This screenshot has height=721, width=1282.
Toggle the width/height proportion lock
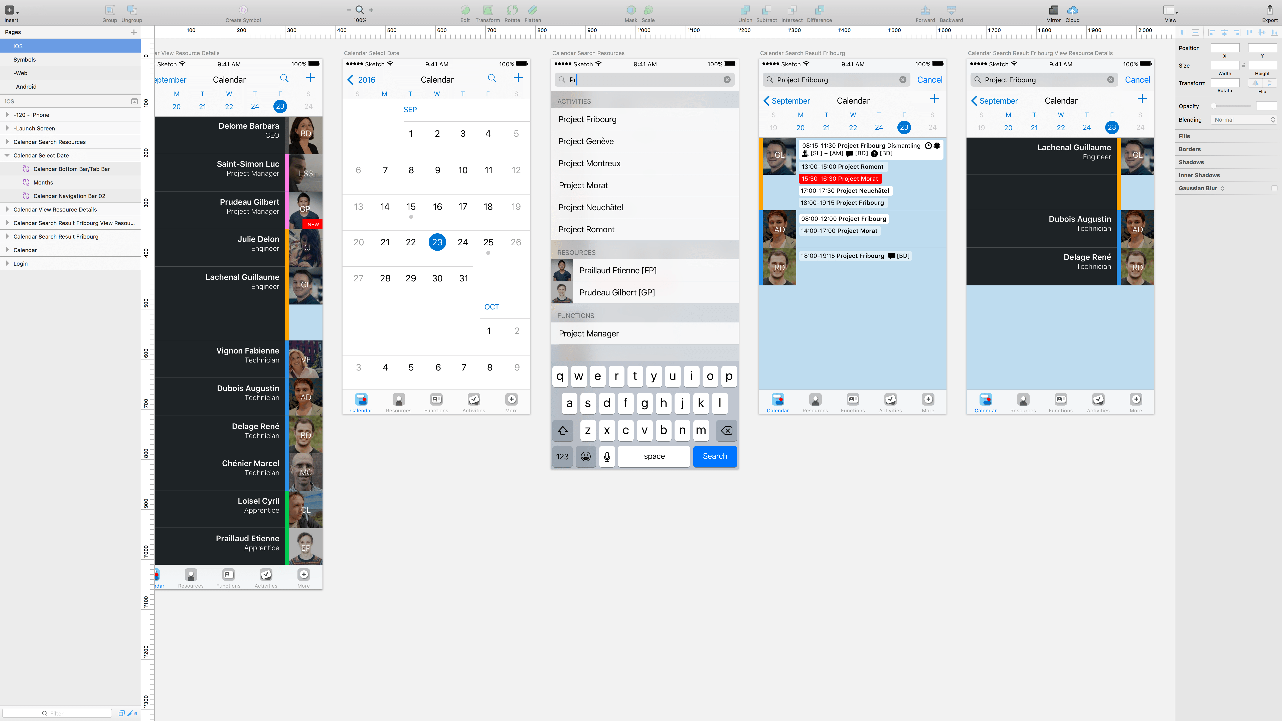tap(1244, 65)
